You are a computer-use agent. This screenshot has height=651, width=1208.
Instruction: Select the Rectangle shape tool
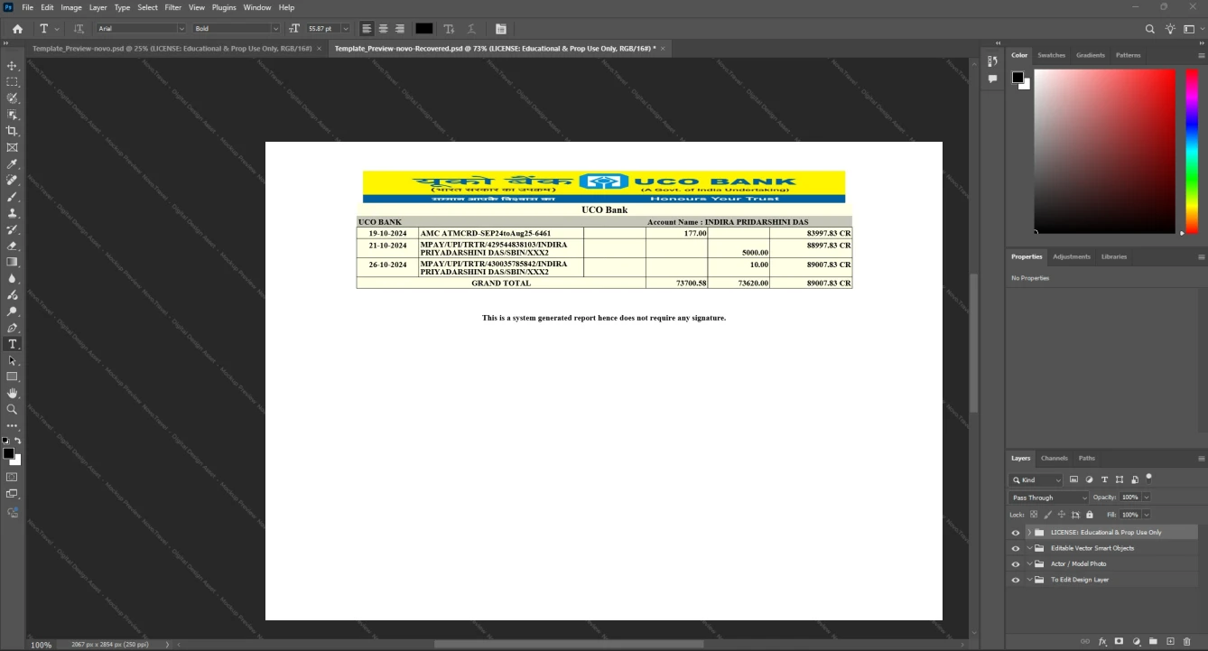tap(12, 377)
